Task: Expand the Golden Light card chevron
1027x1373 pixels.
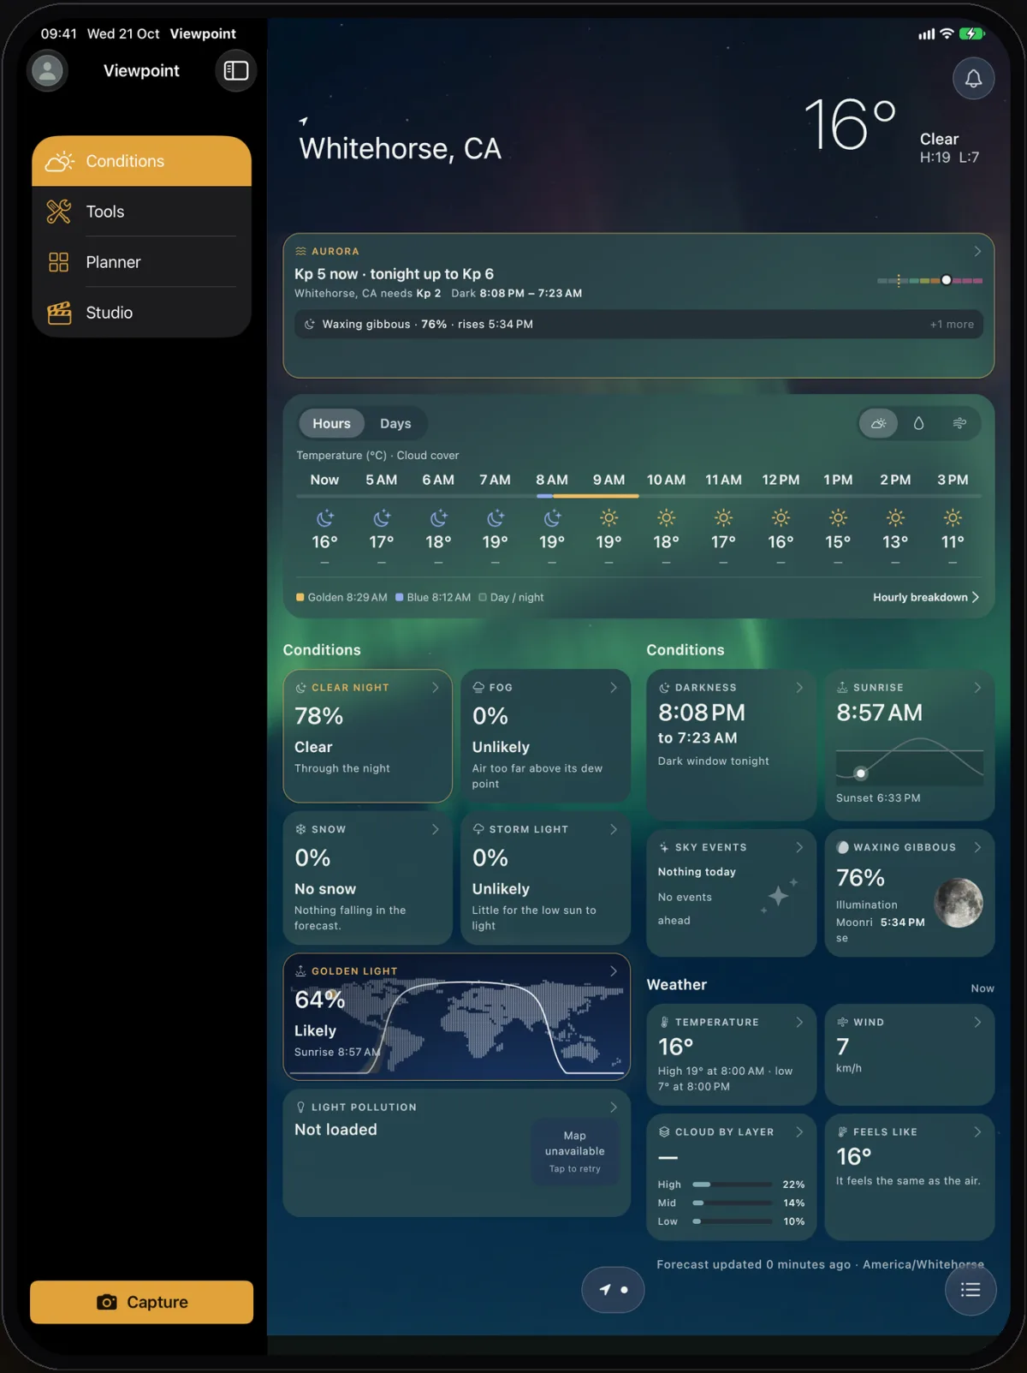Action: (x=614, y=970)
